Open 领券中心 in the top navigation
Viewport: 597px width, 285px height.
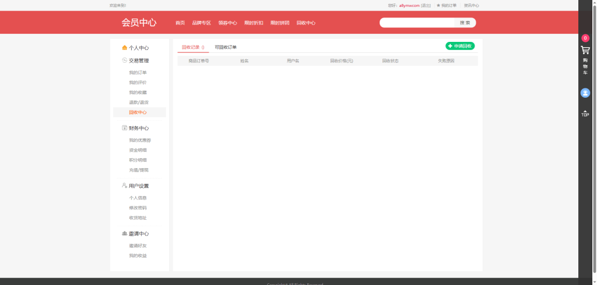228,23
